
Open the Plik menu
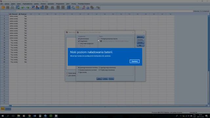click(2, 4)
